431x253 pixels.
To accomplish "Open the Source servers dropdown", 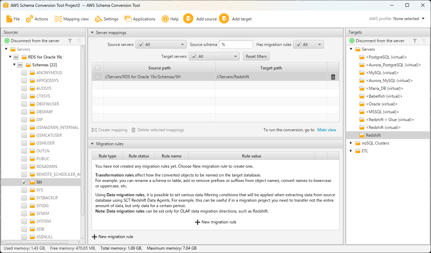I will pos(161,45).
